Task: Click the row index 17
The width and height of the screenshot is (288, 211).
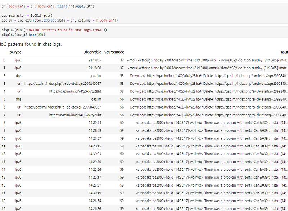Action: click(x=4, y=193)
